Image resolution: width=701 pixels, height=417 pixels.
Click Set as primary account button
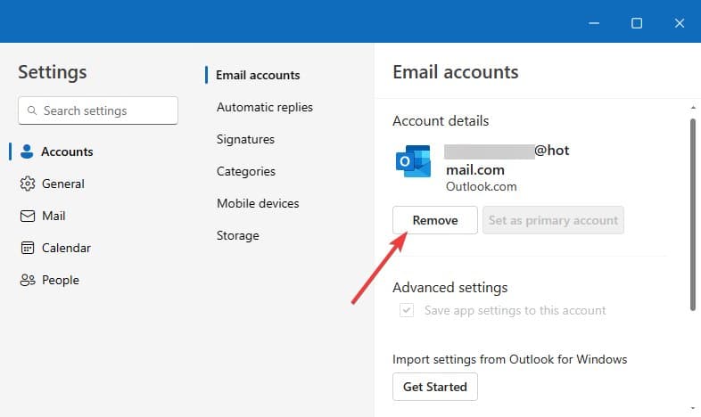pos(553,220)
